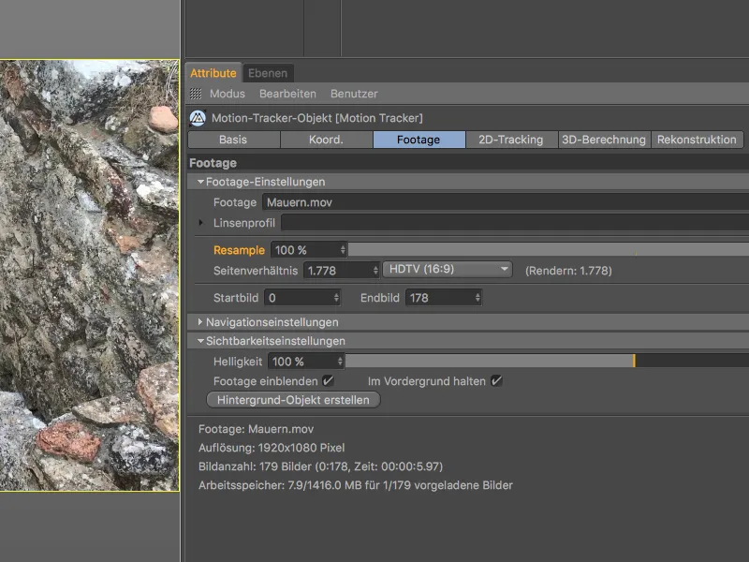Collapse the Footage-Einstellungen section
The image size is (749, 562).
200,182
